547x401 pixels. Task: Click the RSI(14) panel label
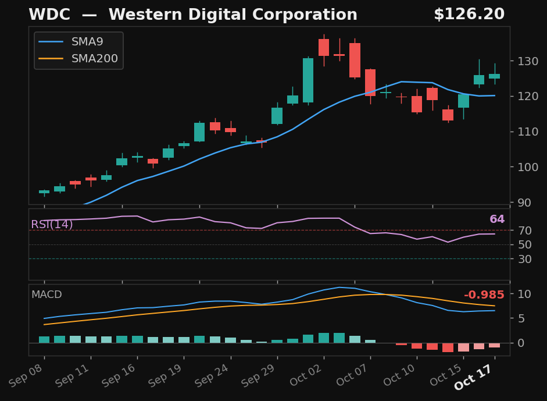click(52, 224)
